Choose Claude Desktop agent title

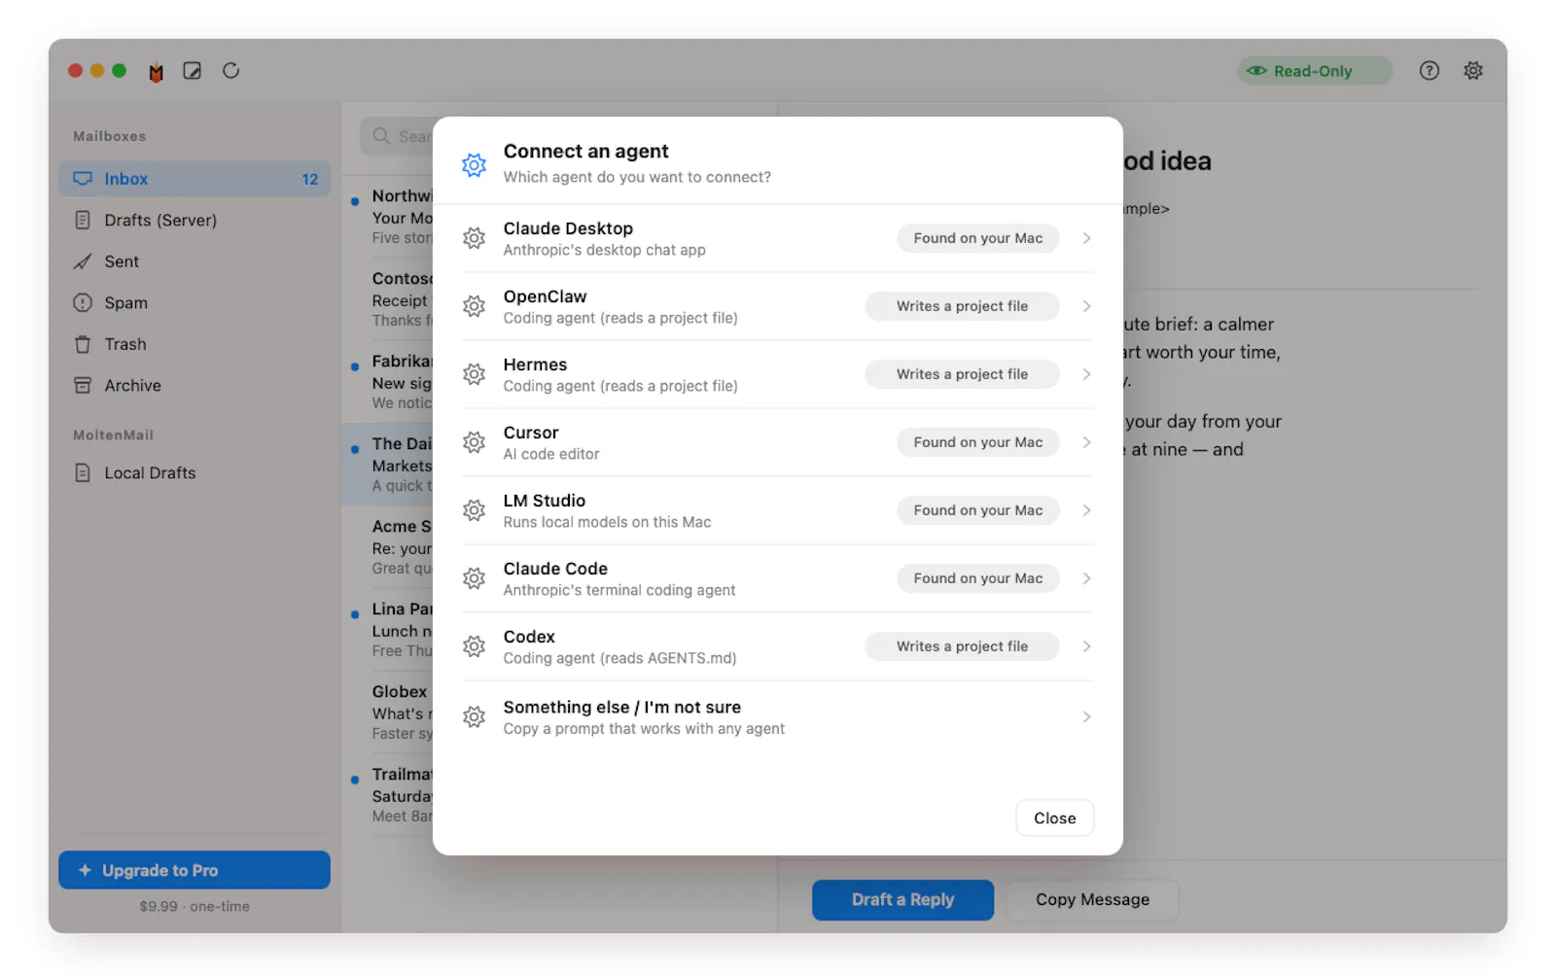[568, 228]
